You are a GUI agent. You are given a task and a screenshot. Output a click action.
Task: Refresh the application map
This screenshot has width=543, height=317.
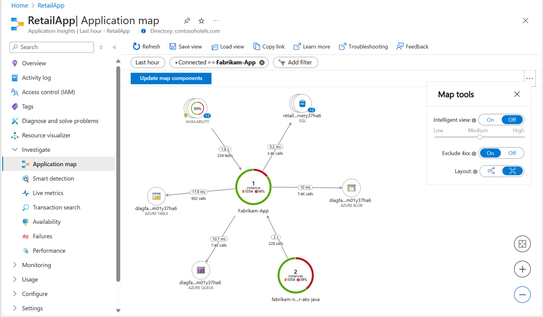(146, 47)
